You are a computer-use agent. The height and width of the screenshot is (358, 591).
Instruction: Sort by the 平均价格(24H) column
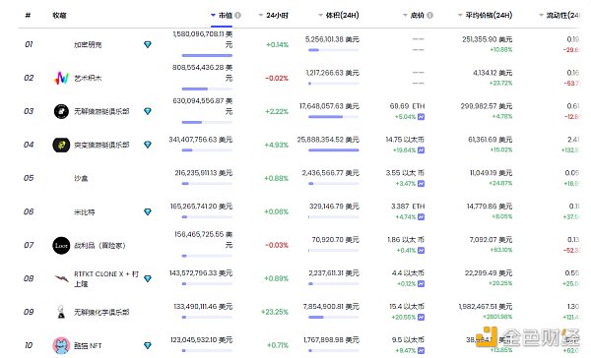489,15
